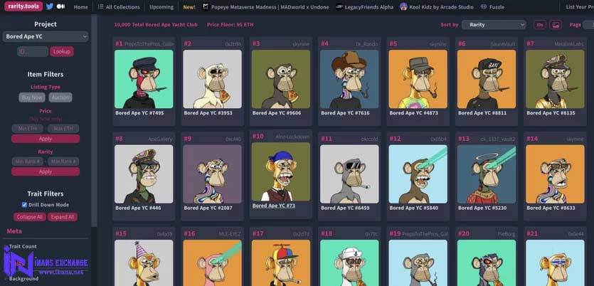Click the All Collections list icon
The width and height of the screenshot is (594, 286).
(x=100, y=7)
